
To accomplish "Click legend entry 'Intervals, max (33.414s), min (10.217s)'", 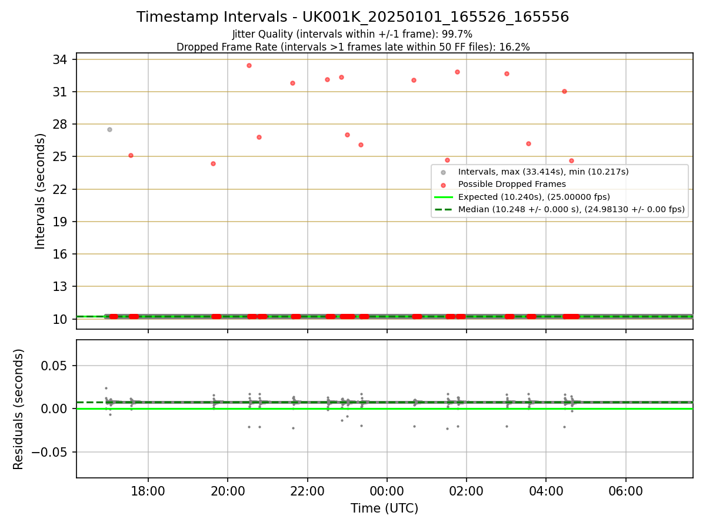I will [x=543, y=172].
